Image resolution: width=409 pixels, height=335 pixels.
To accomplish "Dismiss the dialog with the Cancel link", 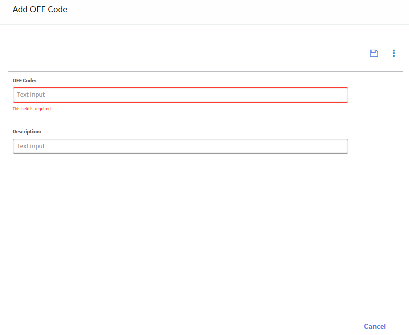I will (374, 326).
